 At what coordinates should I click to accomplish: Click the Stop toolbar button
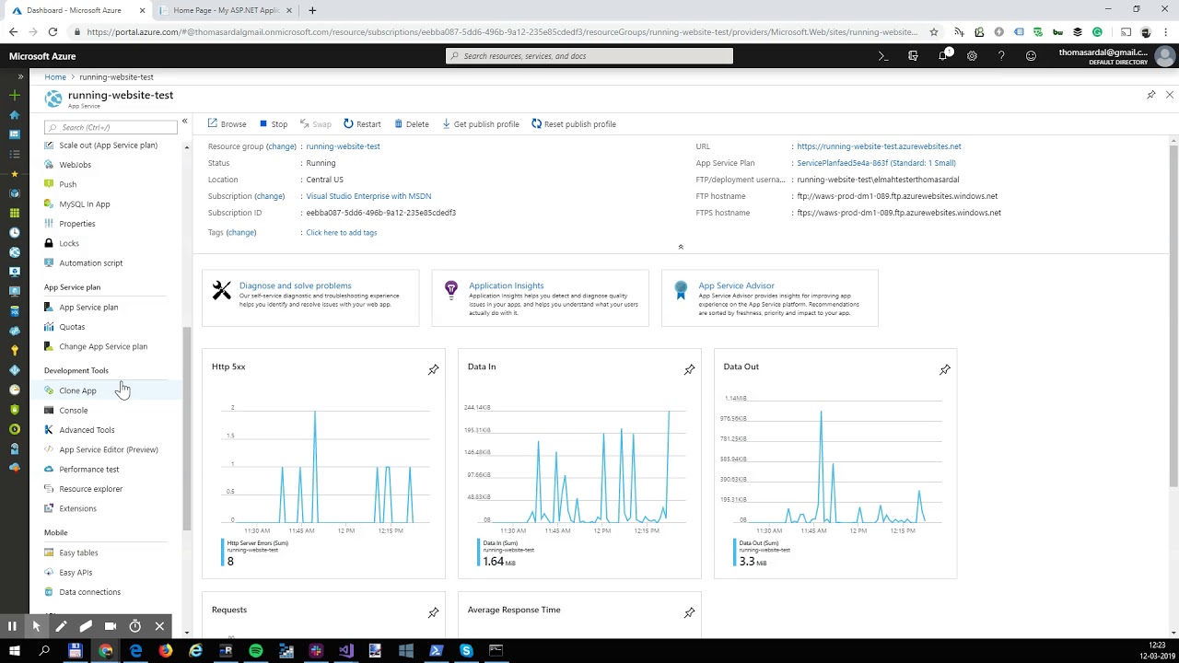(274, 124)
